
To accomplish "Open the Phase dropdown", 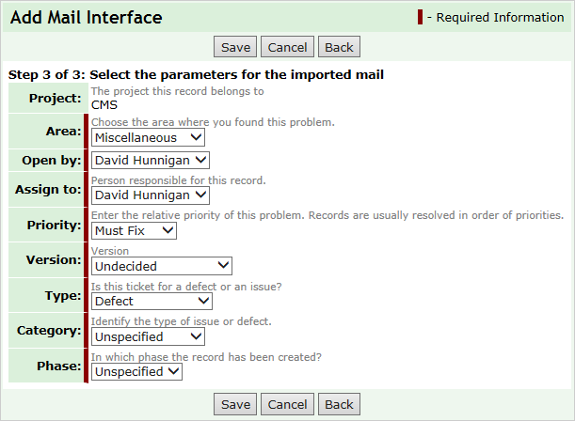I will pyautogui.click(x=136, y=371).
